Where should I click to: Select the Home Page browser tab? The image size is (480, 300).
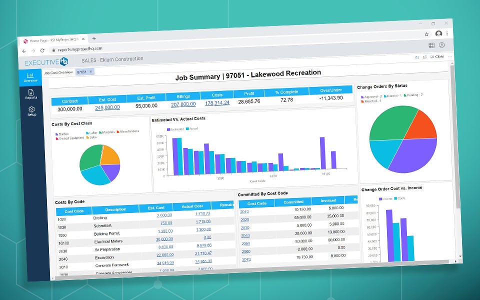54,40
